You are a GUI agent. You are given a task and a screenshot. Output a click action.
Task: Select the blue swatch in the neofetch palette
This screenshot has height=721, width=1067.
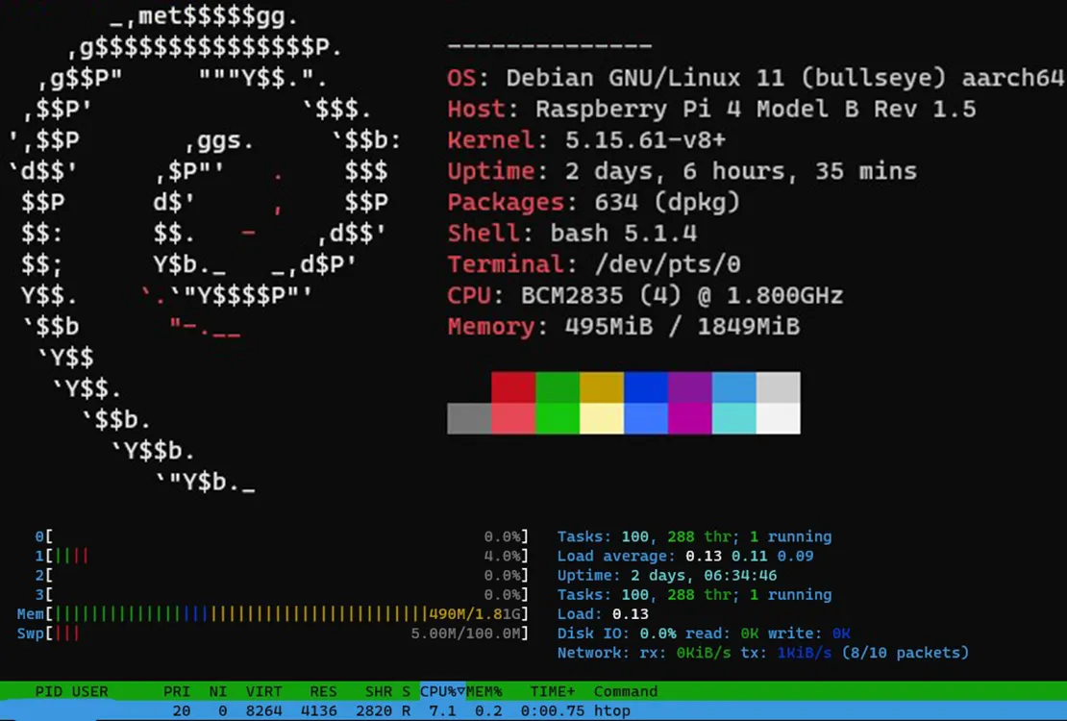click(646, 385)
